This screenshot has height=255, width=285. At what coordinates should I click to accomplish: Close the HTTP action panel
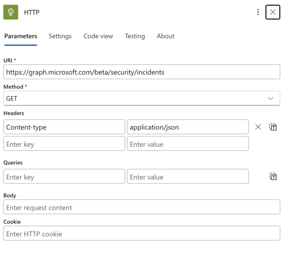coord(273,12)
